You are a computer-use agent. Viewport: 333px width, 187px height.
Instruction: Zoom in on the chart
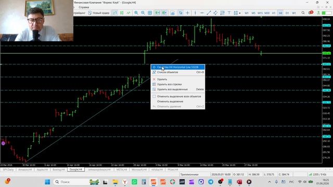(x=136, y=13)
